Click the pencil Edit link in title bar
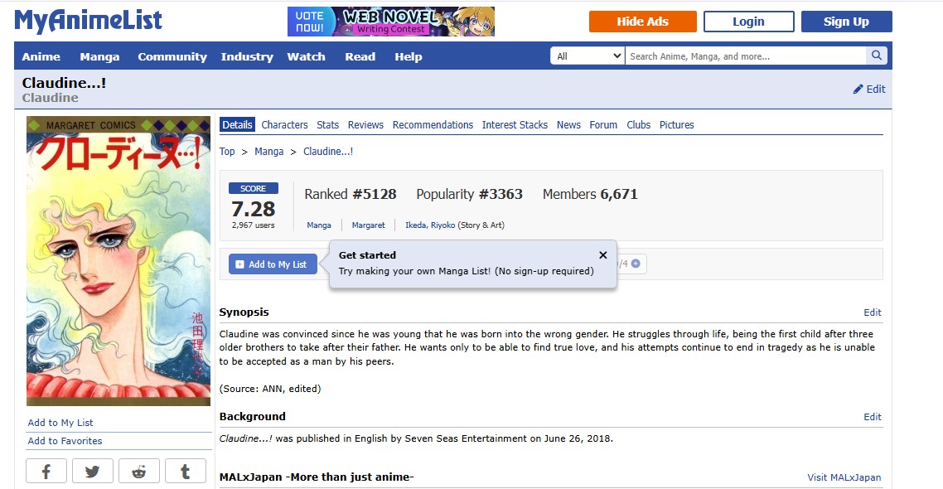 coord(869,89)
